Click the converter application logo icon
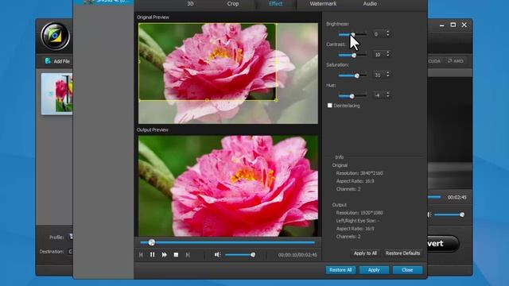 pos(55,36)
